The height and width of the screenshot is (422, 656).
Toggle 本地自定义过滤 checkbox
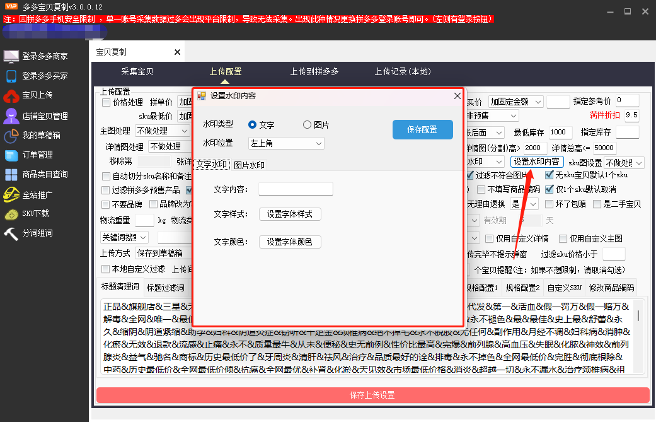click(x=105, y=269)
